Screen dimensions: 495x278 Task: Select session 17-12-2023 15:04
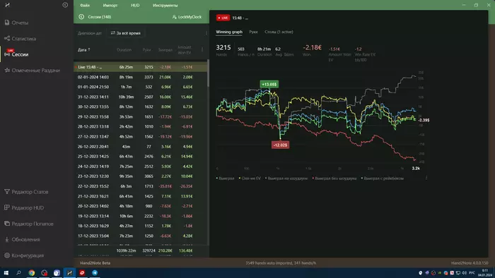tap(141, 236)
